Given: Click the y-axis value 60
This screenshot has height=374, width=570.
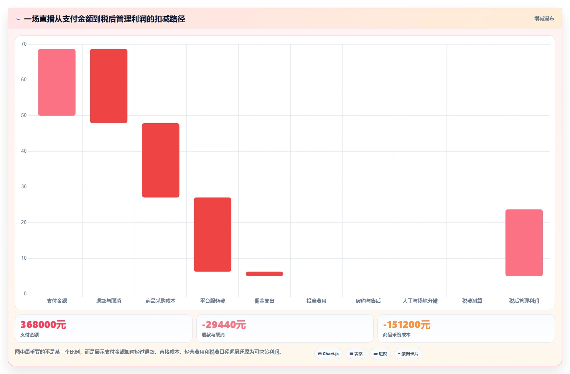Looking at the screenshot, I should click(24, 80).
